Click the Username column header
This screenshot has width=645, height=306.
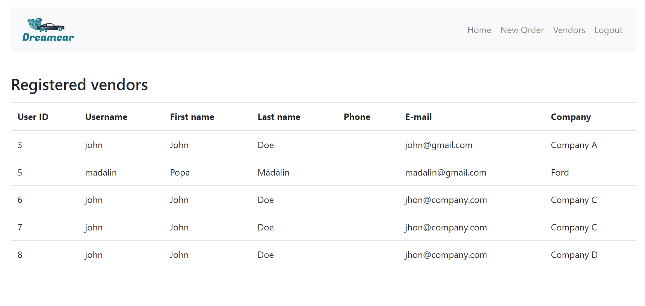point(106,117)
